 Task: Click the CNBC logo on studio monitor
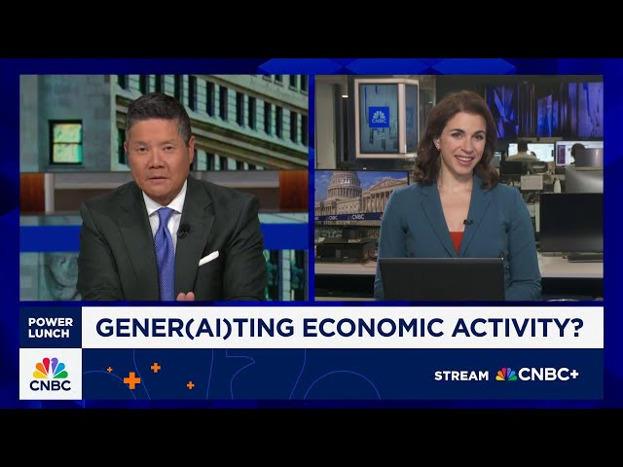click(x=379, y=117)
